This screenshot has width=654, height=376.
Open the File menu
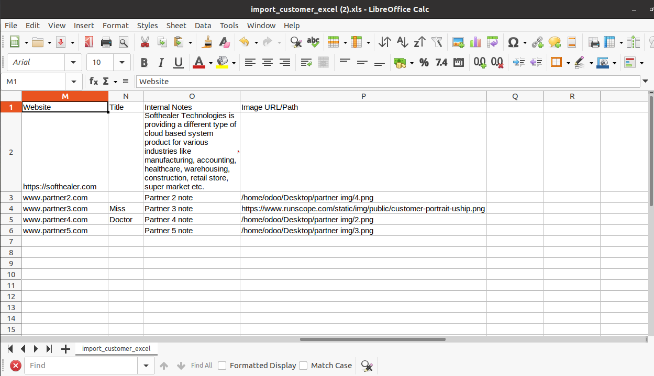11,25
